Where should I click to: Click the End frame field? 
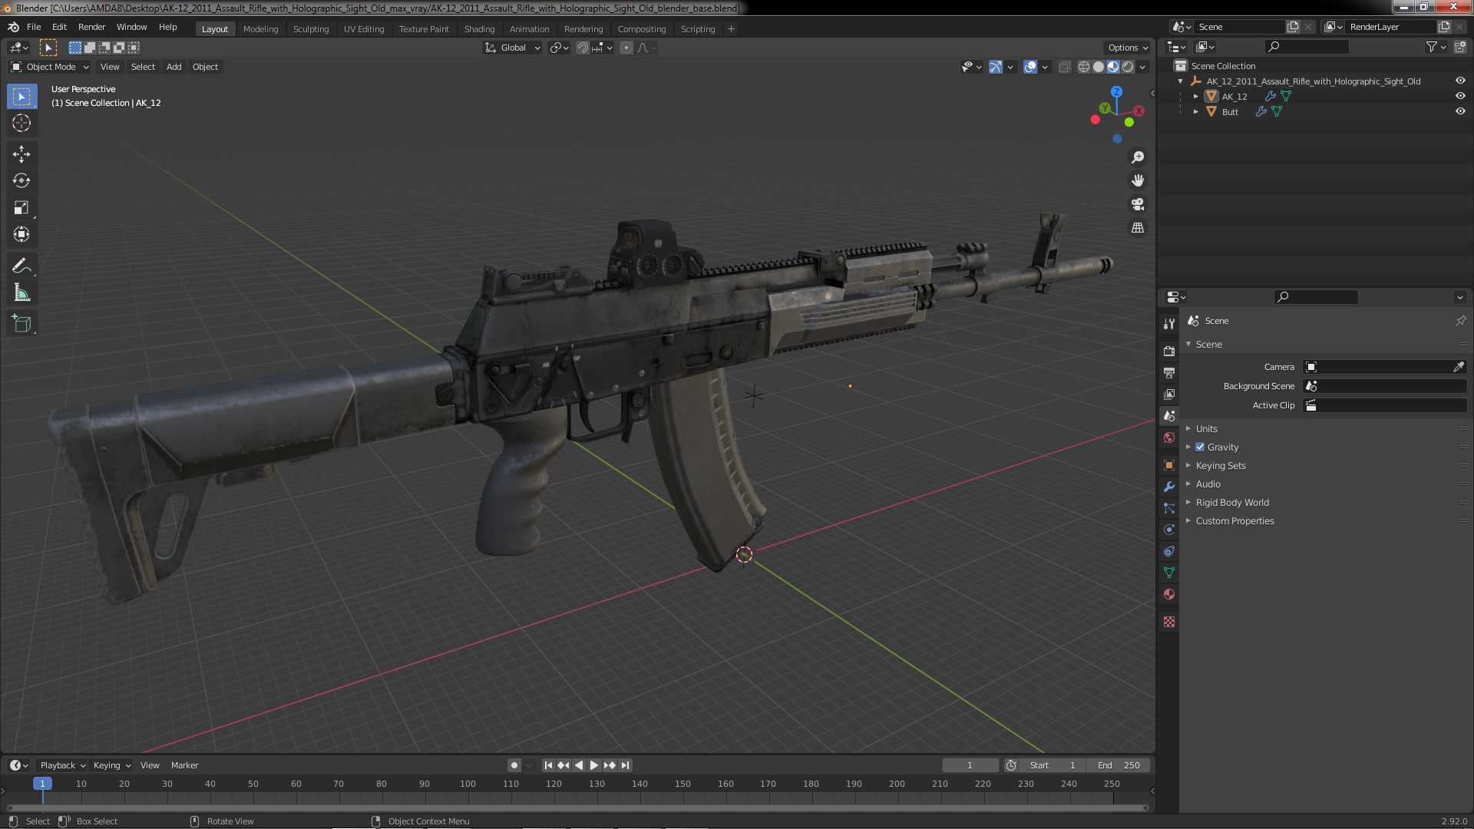click(1119, 765)
